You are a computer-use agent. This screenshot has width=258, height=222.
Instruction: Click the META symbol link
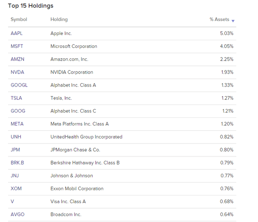[x=17, y=124]
